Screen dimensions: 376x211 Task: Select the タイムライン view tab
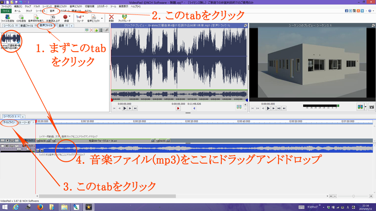click(9, 122)
